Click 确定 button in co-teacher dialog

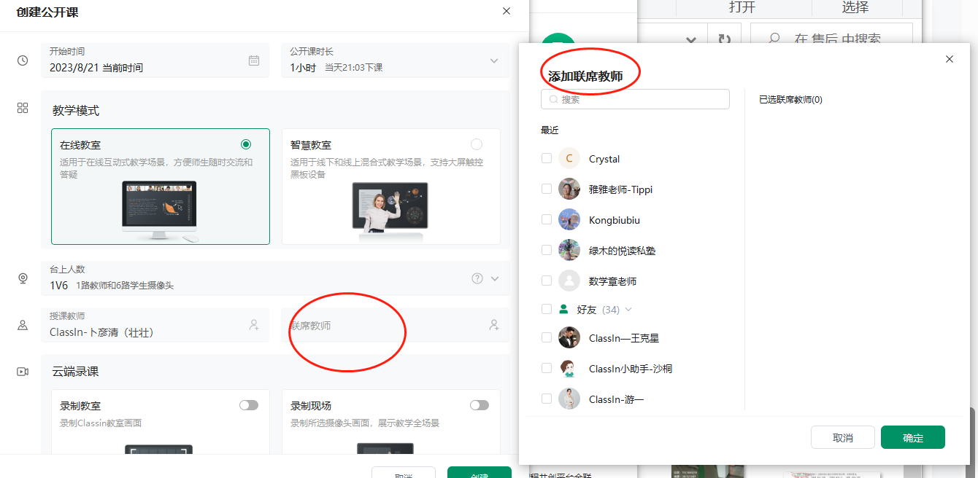tap(913, 437)
